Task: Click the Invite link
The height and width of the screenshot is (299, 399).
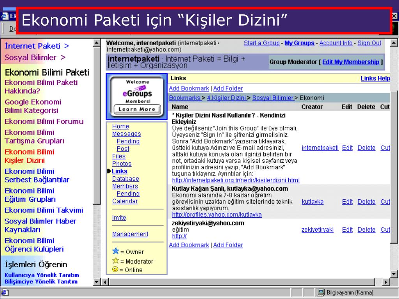Action: click(x=119, y=218)
